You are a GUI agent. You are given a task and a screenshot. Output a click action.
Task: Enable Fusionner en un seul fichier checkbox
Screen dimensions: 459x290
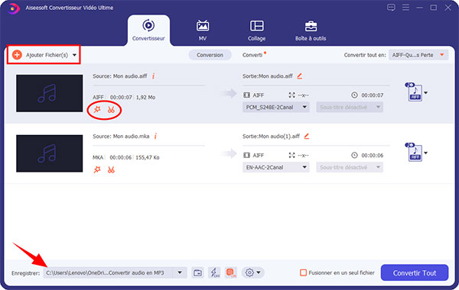(303, 272)
